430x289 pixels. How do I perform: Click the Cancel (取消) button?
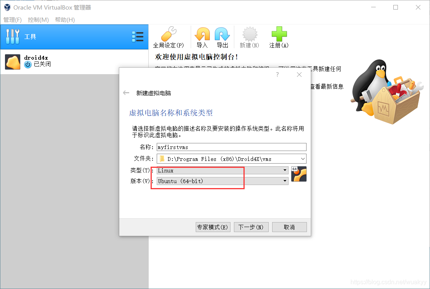click(x=289, y=227)
